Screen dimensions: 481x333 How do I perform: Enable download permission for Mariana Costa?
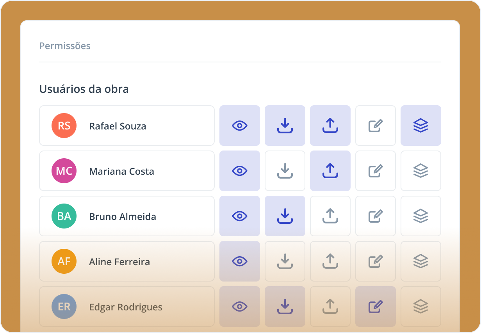click(x=285, y=171)
